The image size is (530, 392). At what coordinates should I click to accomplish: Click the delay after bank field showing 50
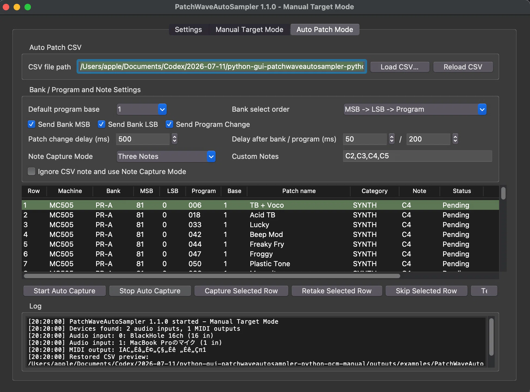coord(365,139)
